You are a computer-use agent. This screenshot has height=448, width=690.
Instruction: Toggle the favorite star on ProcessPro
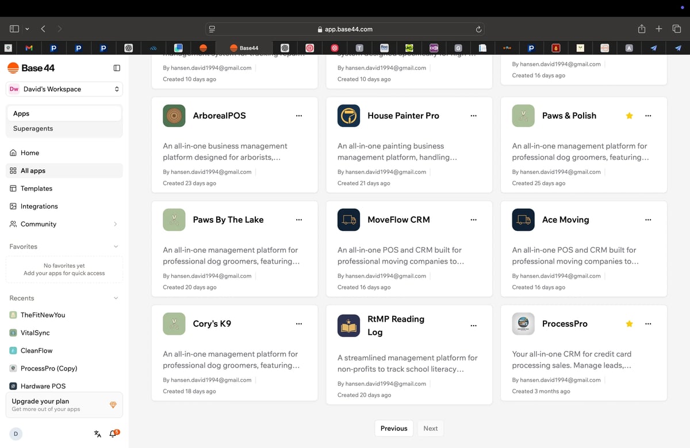coord(629,324)
